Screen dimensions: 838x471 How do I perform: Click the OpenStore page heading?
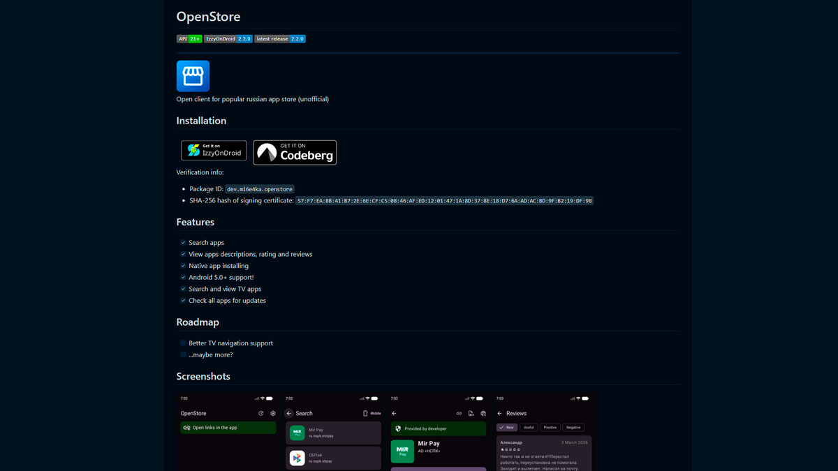pos(208,17)
